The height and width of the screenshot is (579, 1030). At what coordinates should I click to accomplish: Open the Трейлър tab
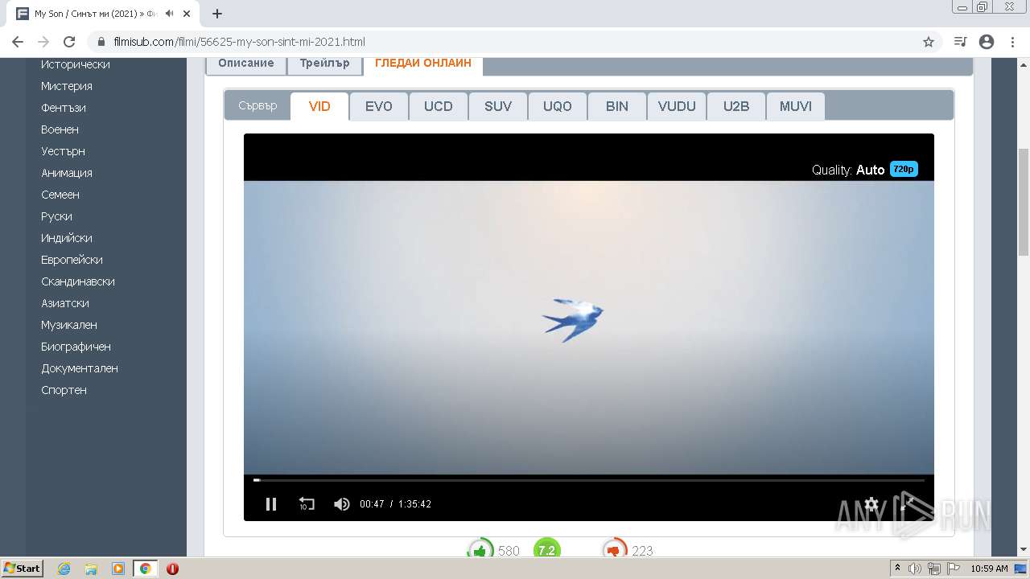(325, 64)
